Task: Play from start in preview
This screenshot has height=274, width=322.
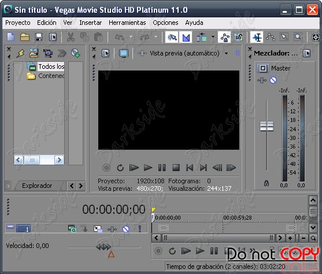Action: (134, 168)
